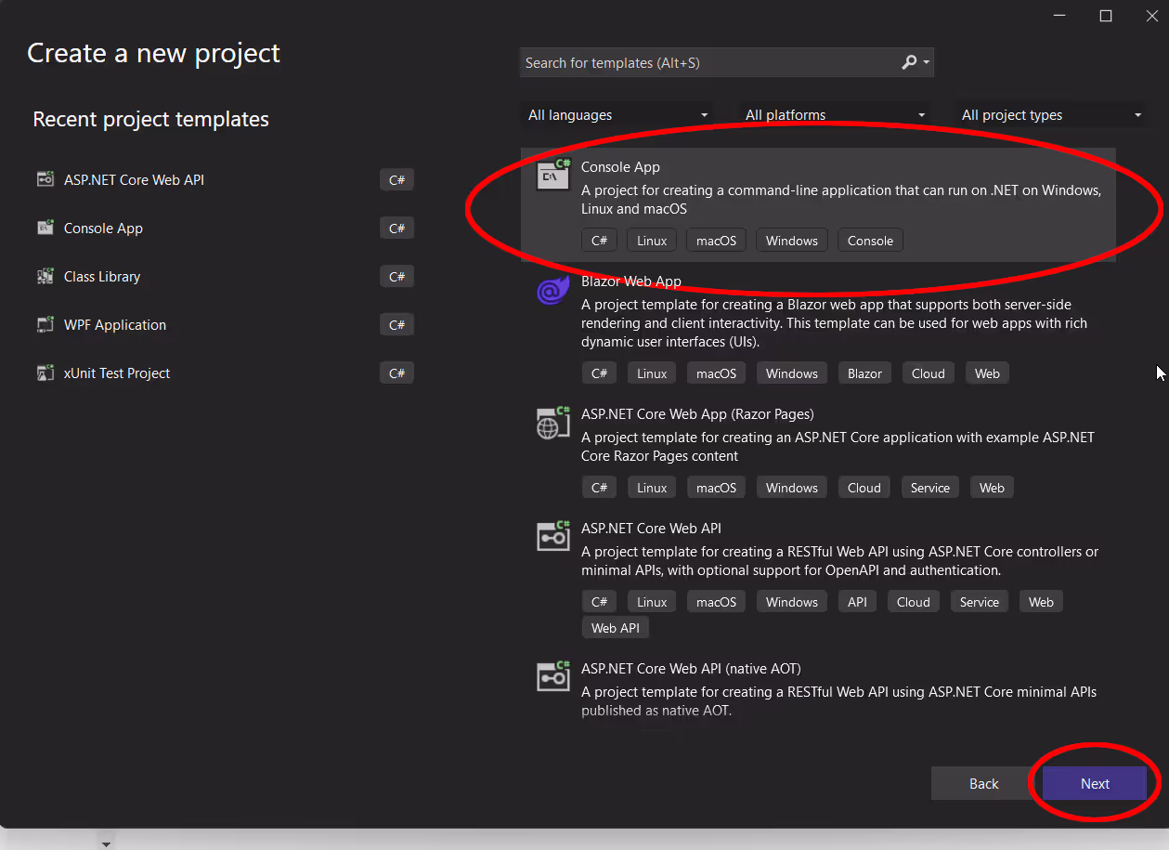1169x850 pixels.
Task: Click the ASP.NET Core Web API list icon
Action: pyautogui.click(x=553, y=536)
